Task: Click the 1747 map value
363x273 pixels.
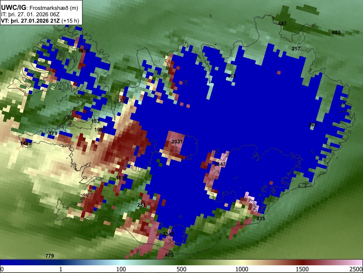Action: click(x=122, y=101)
